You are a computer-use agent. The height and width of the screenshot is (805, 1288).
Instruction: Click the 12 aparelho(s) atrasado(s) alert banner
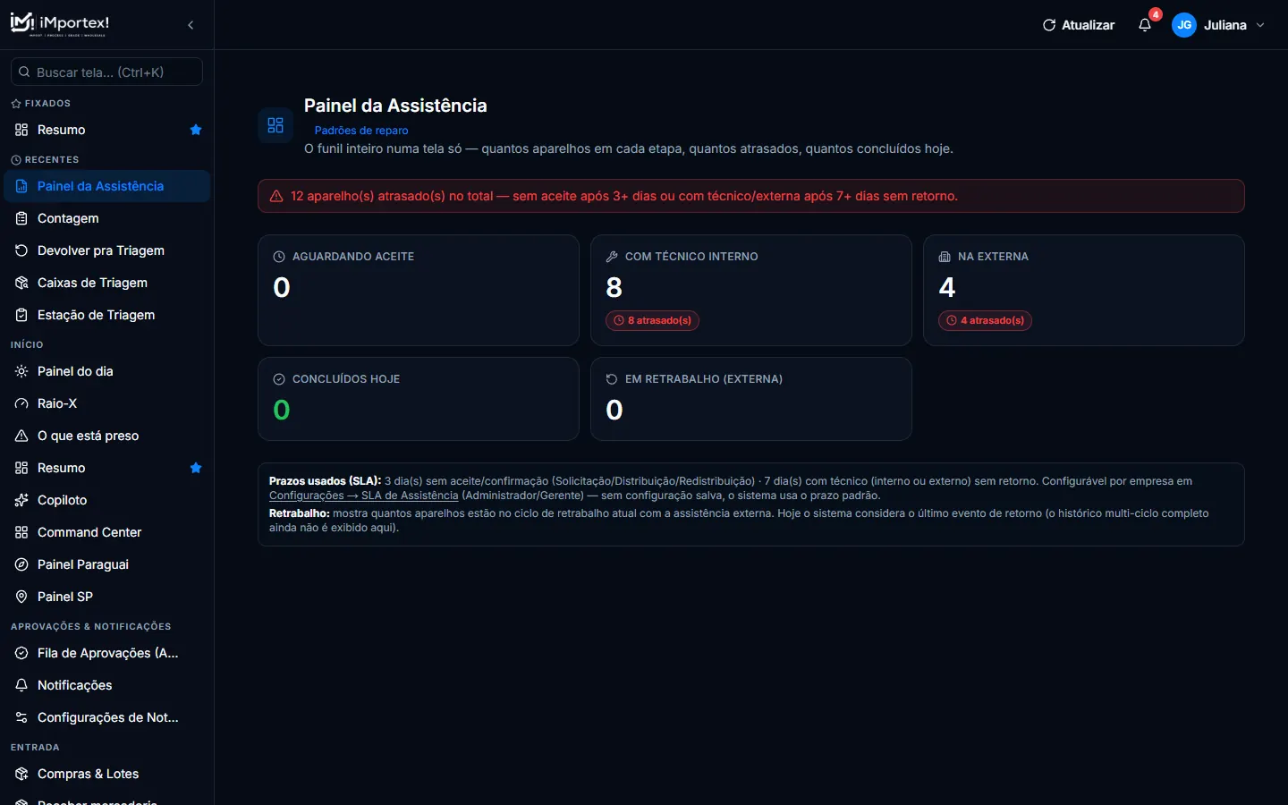tap(751, 196)
